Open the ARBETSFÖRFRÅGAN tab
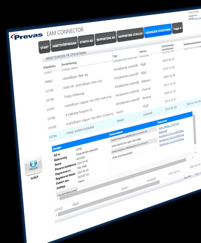The height and width of the screenshot is (243, 201). point(64,44)
